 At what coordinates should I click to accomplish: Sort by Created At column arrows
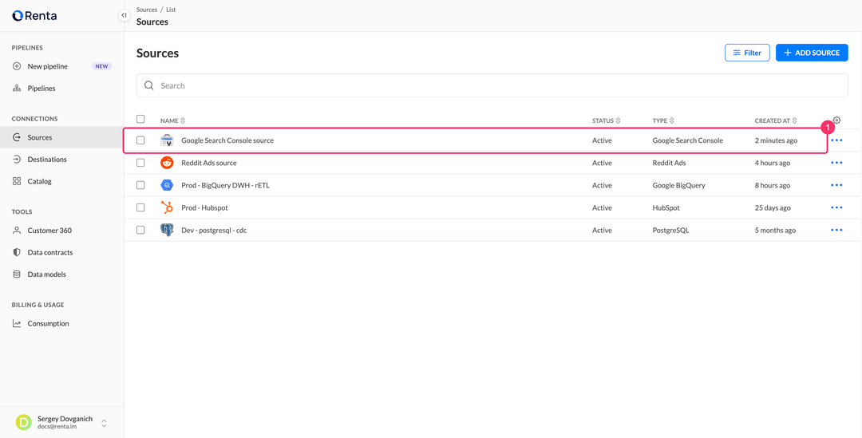coord(795,120)
